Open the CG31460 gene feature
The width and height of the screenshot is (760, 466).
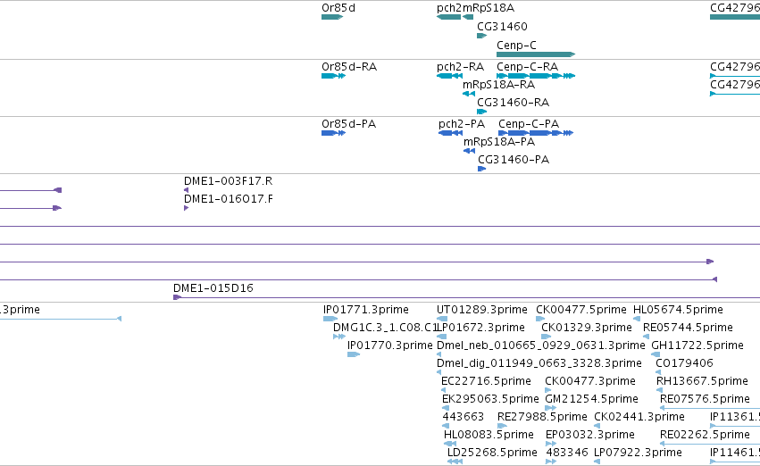tap(481, 36)
